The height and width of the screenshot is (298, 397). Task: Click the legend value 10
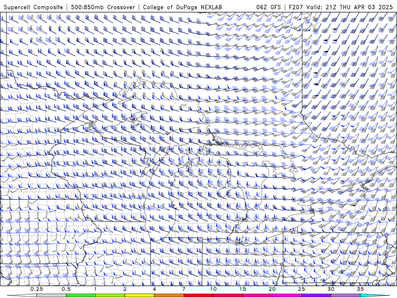[213, 289]
